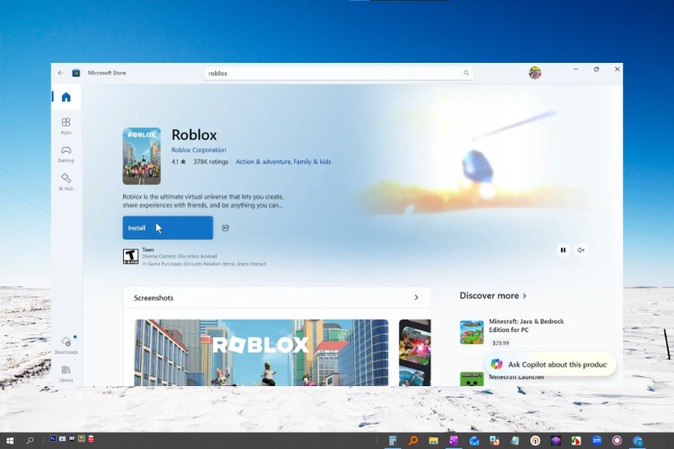
Task: Open AI Hub in the sidebar
Action: click(x=66, y=182)
